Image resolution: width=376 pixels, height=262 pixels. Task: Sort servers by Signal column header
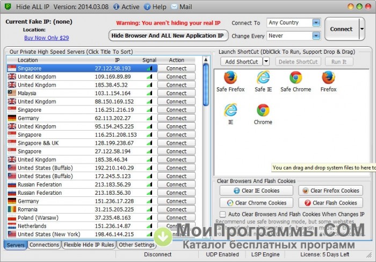(x=149, y=60)
